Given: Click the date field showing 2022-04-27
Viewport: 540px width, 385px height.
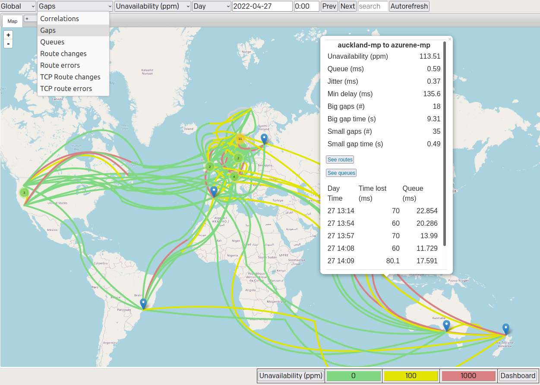Looking at the screenshot, I should (262, 6).
